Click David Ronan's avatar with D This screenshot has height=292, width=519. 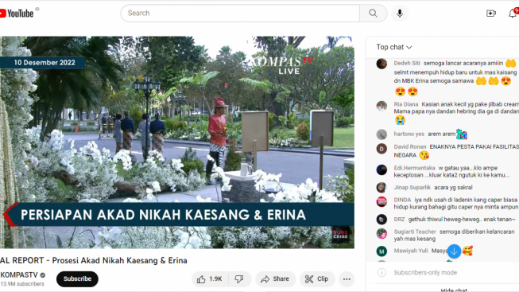click(x=382, y=149)
